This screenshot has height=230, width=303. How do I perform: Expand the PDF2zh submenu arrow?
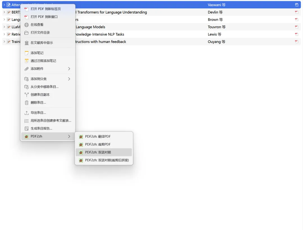point(69,136)
